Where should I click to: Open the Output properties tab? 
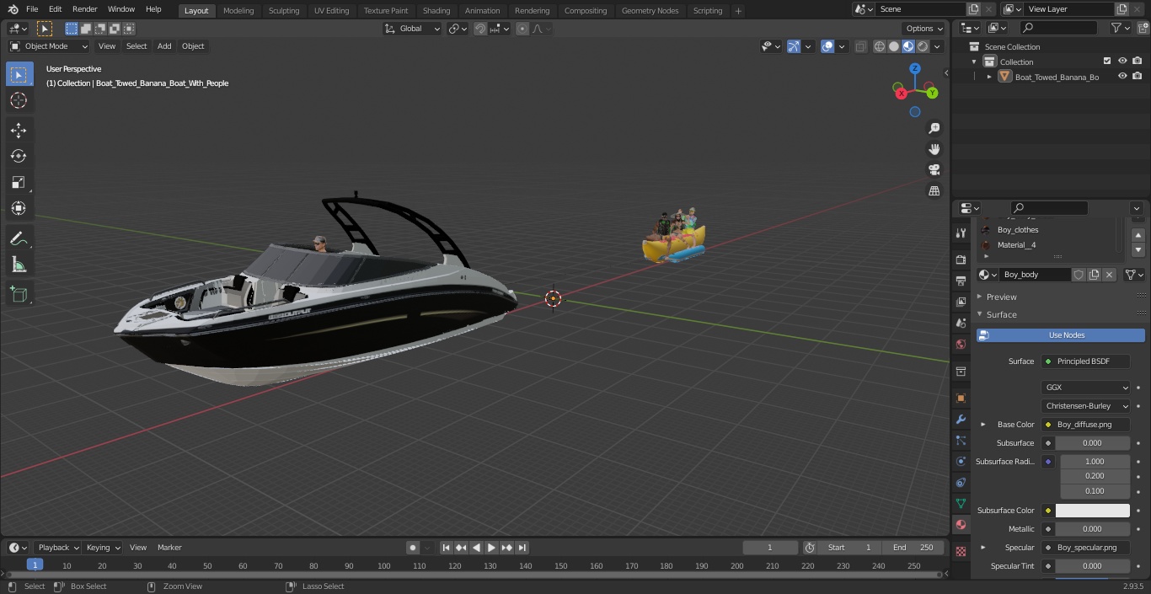961,281
